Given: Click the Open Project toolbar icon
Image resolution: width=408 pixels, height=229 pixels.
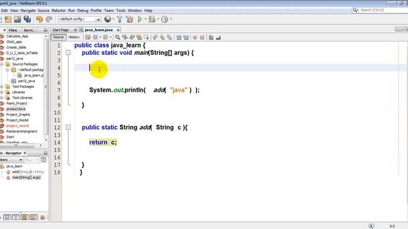Looking at the screenshot, I should [17, 19].
